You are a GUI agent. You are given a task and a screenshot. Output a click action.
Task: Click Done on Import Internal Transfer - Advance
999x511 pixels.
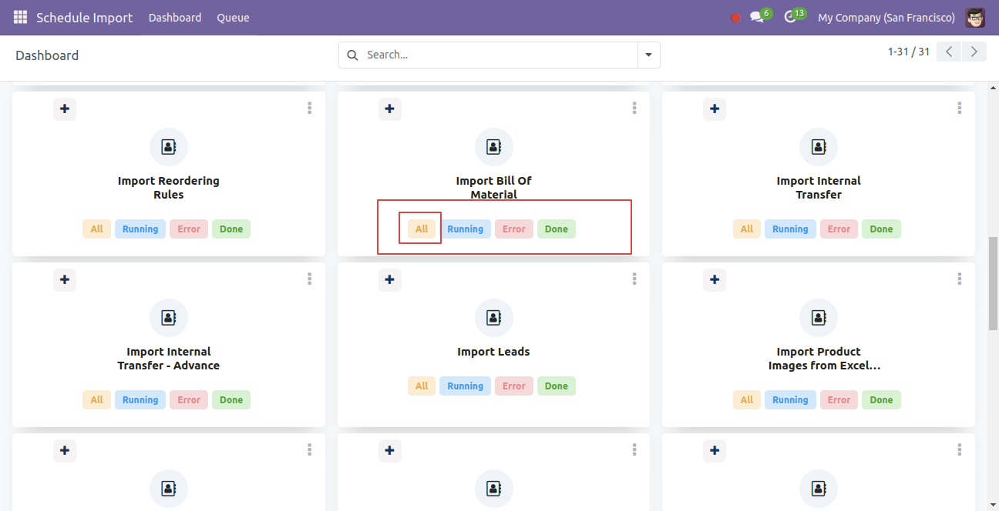(x=231, y=400)
